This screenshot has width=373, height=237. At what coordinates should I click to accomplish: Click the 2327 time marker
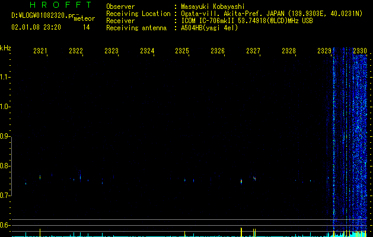click(x=253, y=51)
